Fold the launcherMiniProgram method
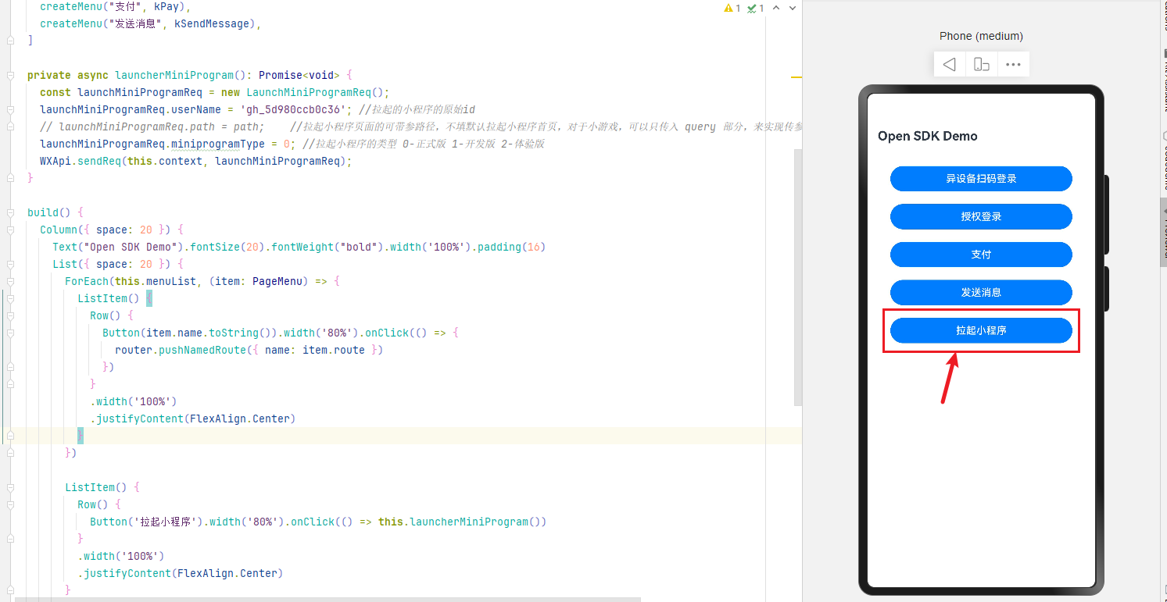 [x=10, y=76]
